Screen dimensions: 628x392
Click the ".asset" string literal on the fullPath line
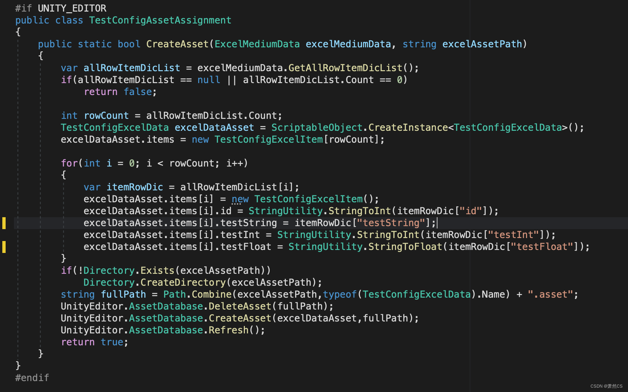coord(550,294)
